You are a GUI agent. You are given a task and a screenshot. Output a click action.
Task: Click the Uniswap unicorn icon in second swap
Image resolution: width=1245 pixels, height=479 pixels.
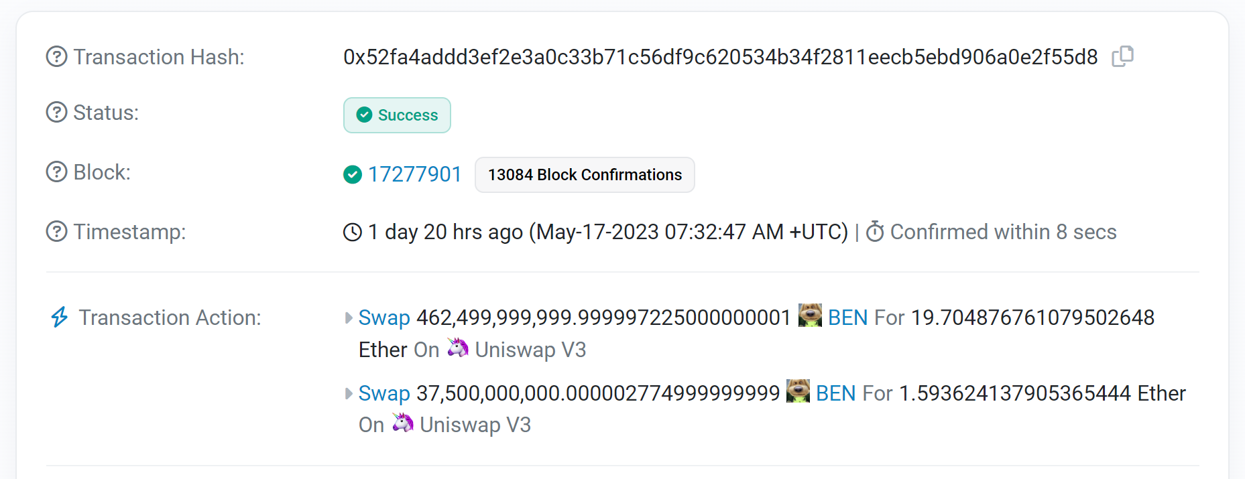pos(403,423)
